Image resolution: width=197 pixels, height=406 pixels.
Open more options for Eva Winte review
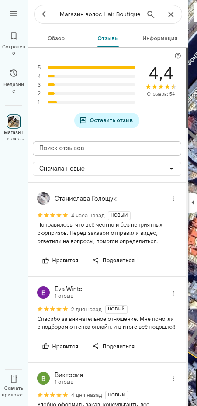point(173,293)
